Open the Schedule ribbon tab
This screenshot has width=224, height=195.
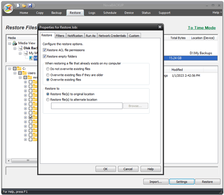pos(110,13)
